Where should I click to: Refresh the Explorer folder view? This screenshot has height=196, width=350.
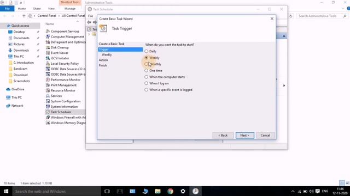point(290,16)
